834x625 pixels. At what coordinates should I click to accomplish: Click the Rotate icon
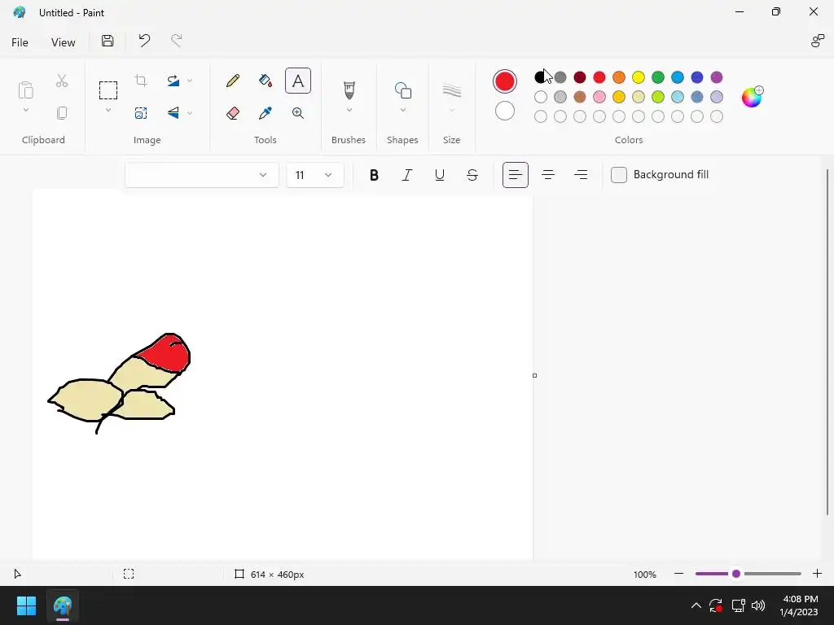173,81
